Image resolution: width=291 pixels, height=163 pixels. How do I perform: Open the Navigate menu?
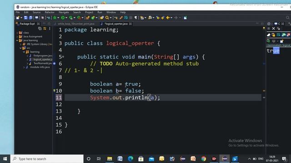click(64, 12)
